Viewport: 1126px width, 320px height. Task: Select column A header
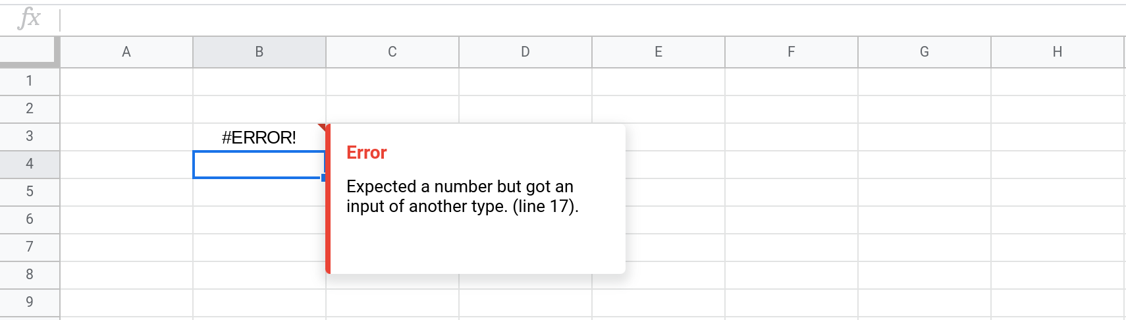126,52
